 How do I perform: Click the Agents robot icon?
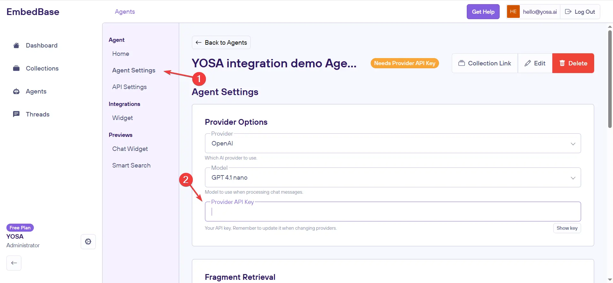pos(16,92)
